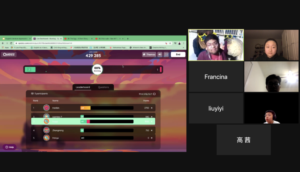The height and width of the screenshot is (172, 300).
Task: Click Zhongming's 750 points value
Action: pyautogui.click(x=147, y=130)
